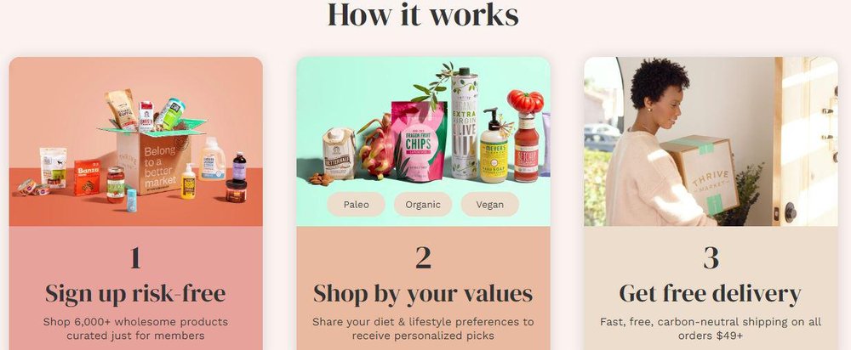This screenshot has height=350, width=851.
Task: Click the 'Shop 6,000+ wholesome products' description
Action: click(135, 322)
